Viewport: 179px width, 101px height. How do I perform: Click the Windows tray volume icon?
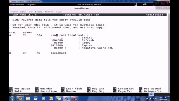[x=156, y=98]
